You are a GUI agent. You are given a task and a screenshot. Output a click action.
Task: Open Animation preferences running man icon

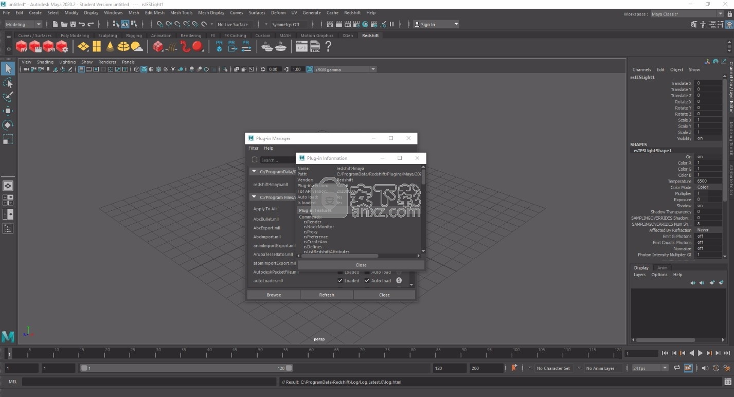727,368
